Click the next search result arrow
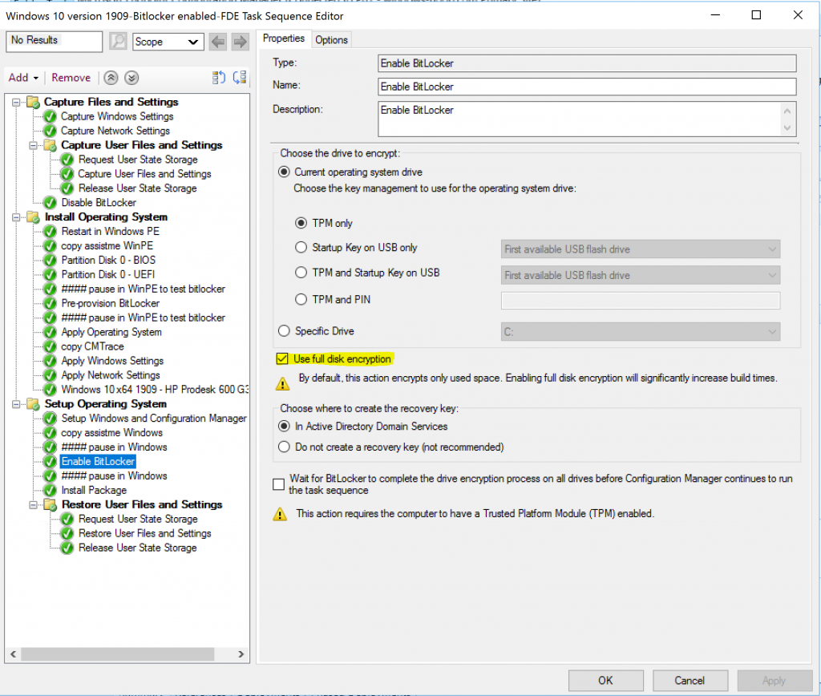The height and width of the screenshot is (696, 821). pos(240,42)
